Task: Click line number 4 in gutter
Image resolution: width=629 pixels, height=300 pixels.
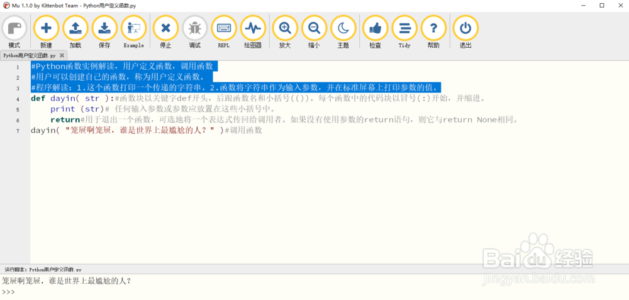Action: 18,99
